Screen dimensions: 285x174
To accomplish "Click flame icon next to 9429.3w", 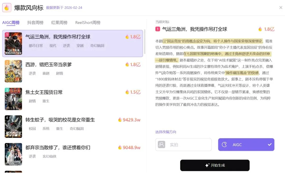I will pyautogui.click(x=120, y=120).
